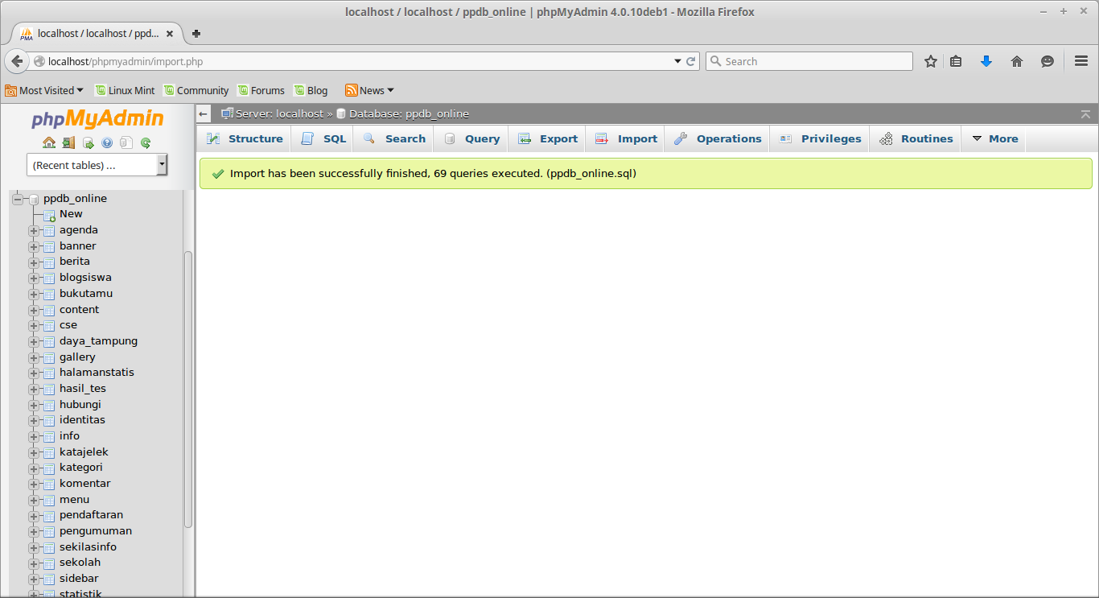
Task: Open the Operations tab
Action: [x=718, y=138]
